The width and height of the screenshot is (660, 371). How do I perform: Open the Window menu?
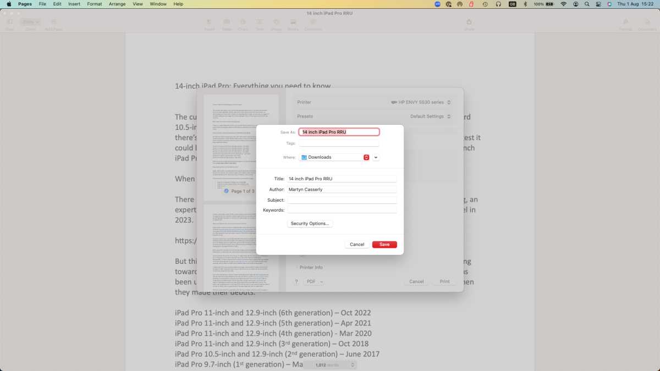158,4
